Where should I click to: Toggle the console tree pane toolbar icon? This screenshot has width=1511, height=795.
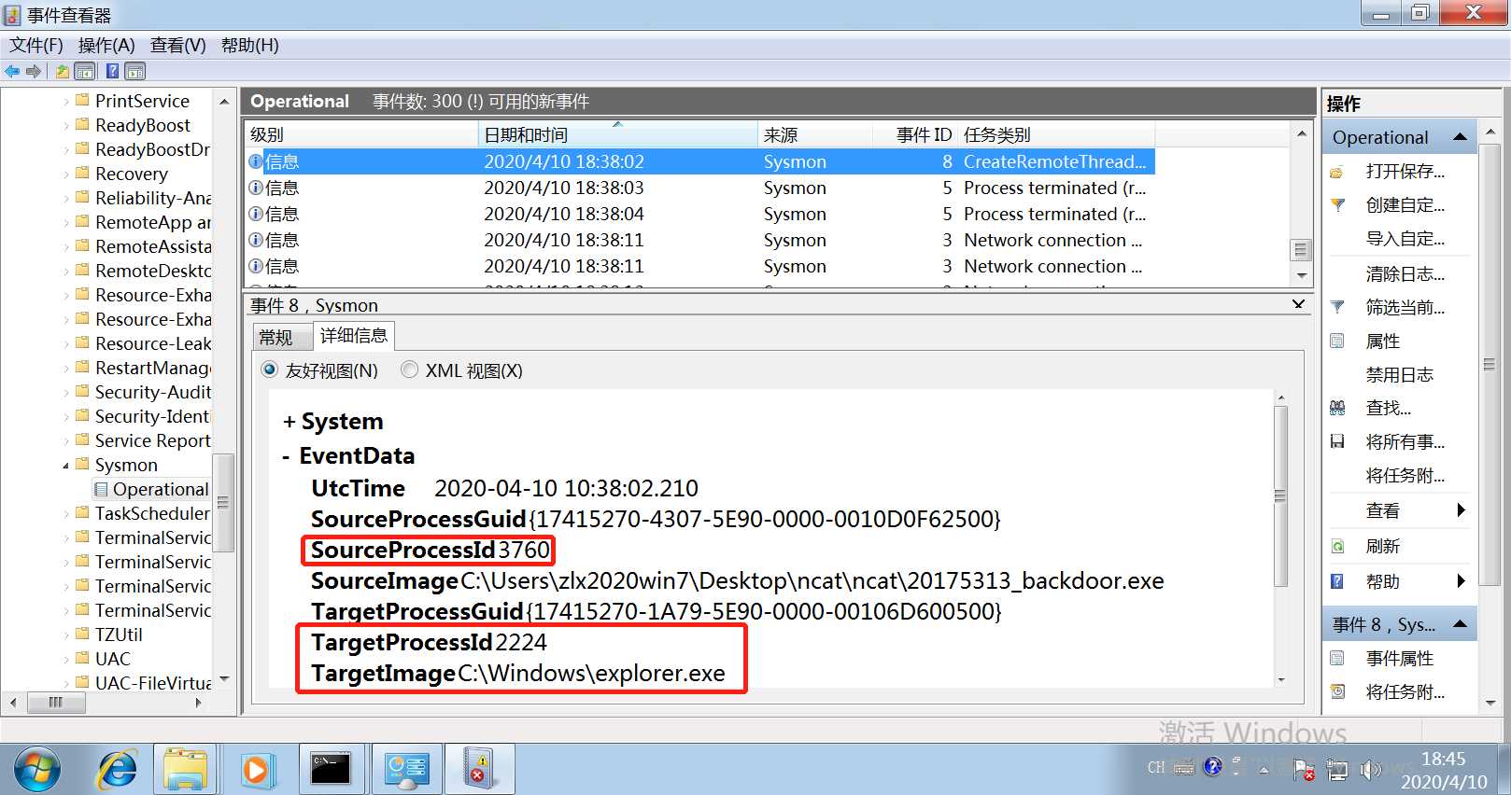(x=85, y=71)
